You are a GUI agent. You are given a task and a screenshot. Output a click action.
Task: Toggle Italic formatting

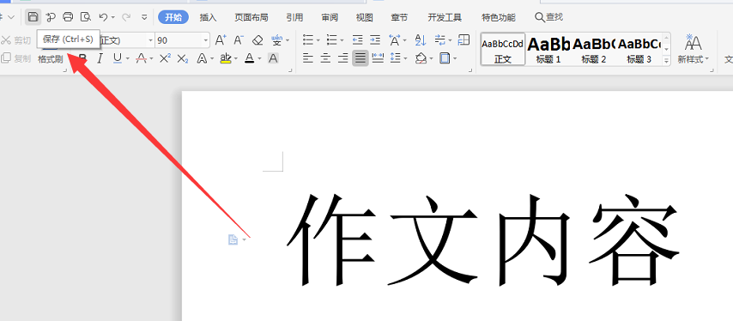click(x=100, y=58)
